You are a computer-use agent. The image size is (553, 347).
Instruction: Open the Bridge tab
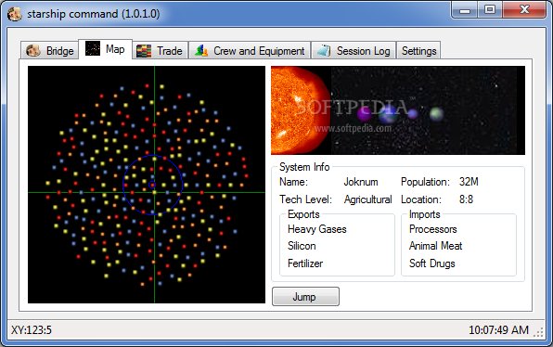(49, 51)
